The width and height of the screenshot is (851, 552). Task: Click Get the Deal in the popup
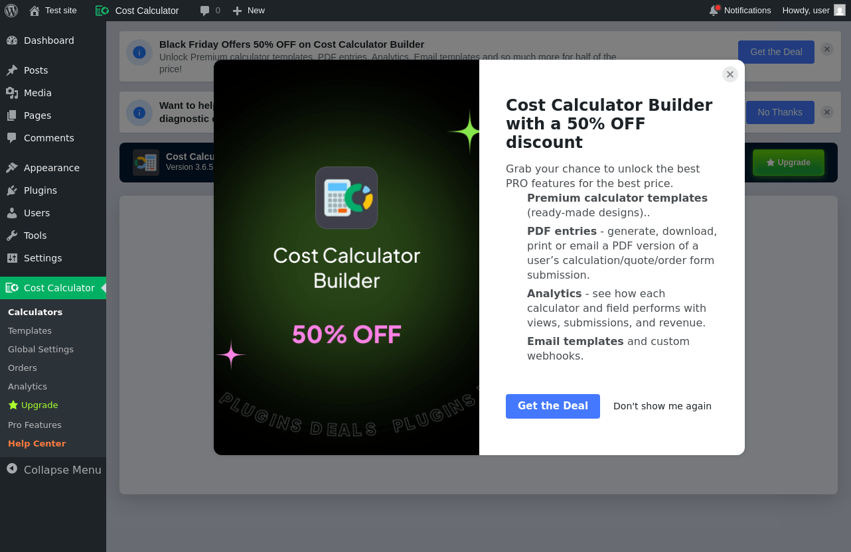pos(553,406)
